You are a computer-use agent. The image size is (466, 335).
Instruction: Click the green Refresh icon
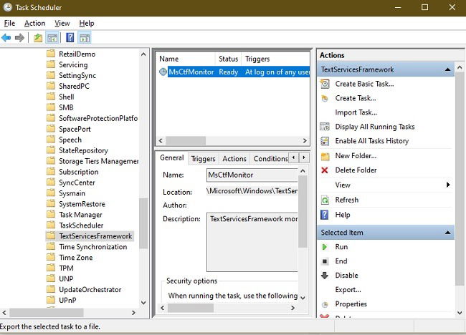[x=325, y=200]
